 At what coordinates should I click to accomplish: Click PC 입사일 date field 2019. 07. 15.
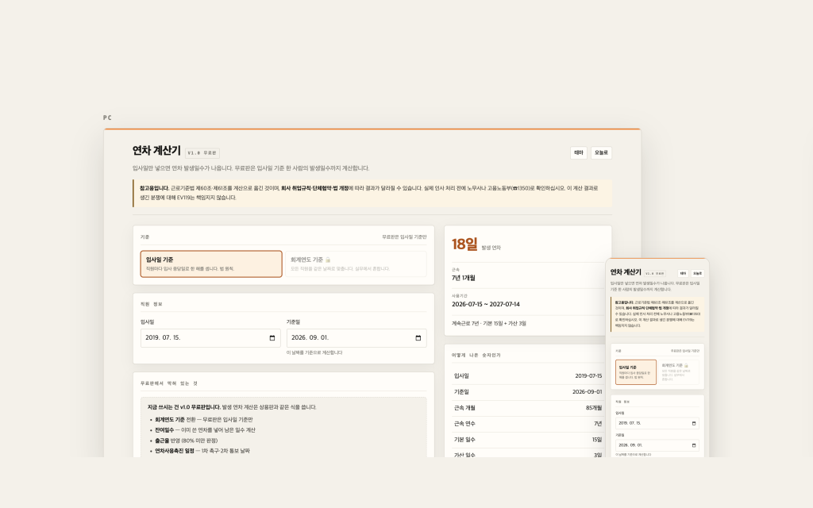[210, 338]
